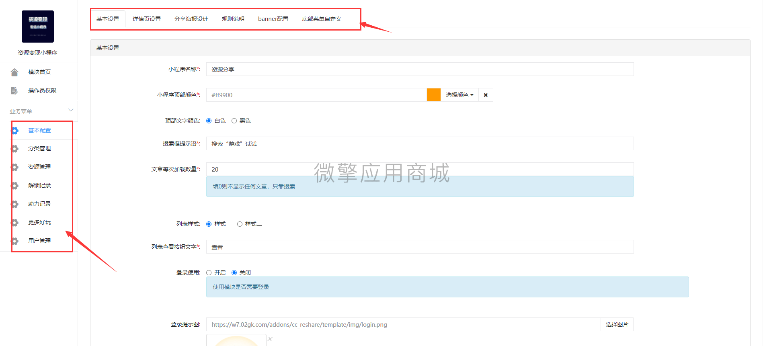Click the 登录提示图 URL field
Image resolution: width=763 pixels, height=346 pixels.
click(404, 324)
